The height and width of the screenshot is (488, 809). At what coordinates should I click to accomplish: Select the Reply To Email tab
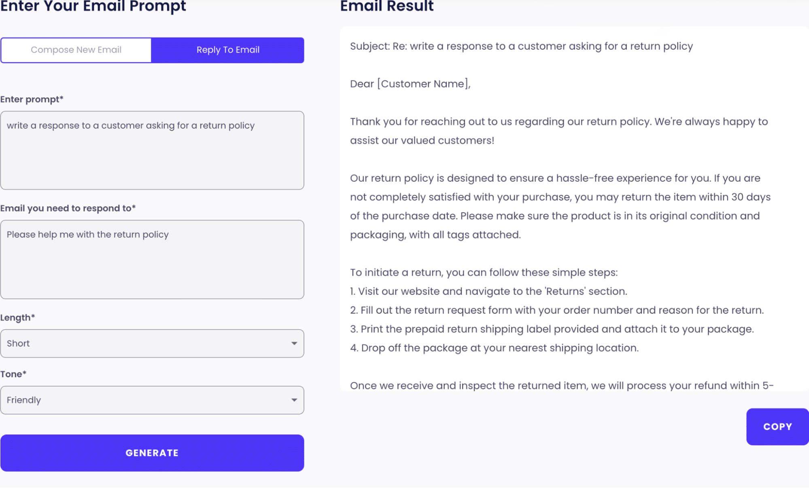pyautogui.click(x=227, y=50)
